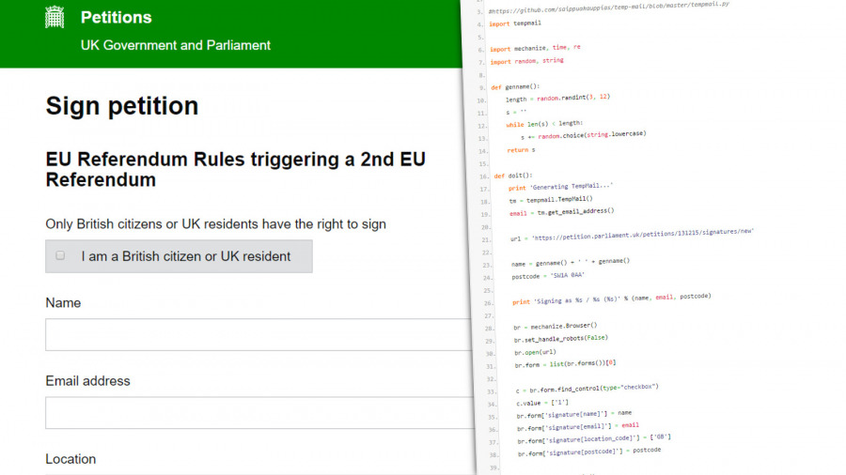Click the signature[postcode] code line
The image size is (846, 475).
[x=589, y=452]
